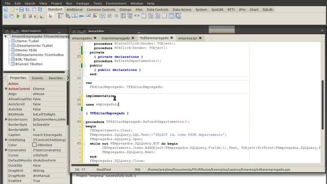Select CBDepartamento: TComboBox in component tree
This screenshot has width=327, height=184.
[x=39, y=55]
